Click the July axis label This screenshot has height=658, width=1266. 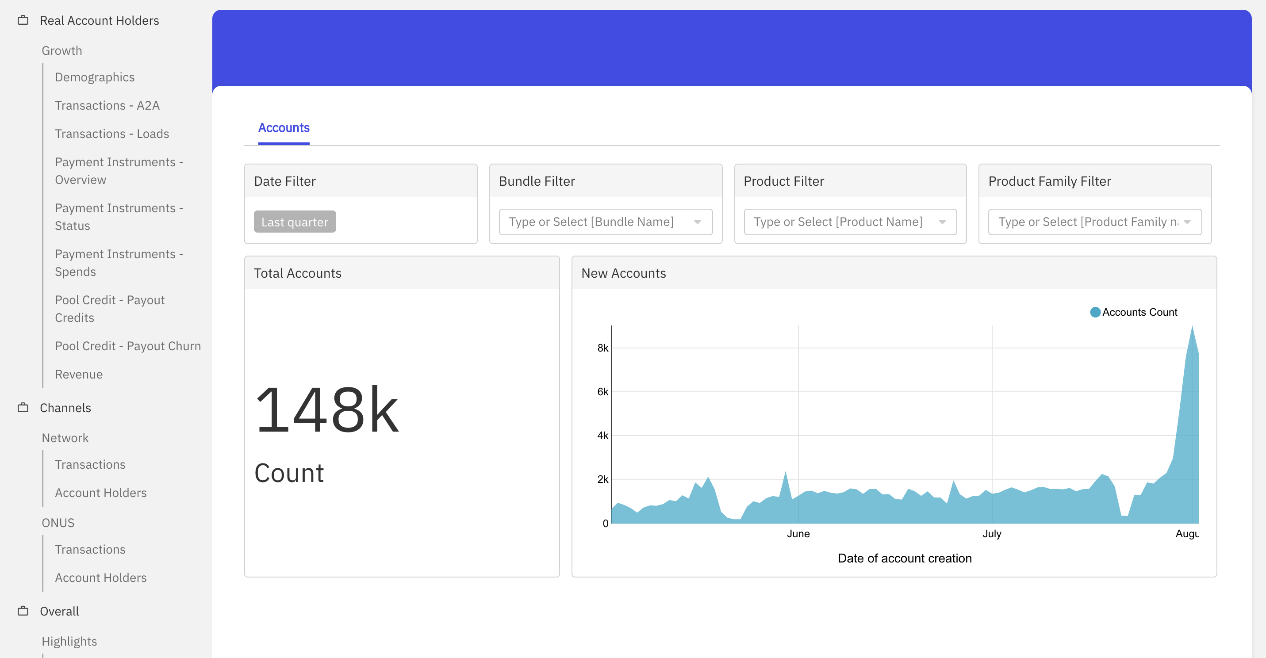pyautogui.click(x=992, y=534)
